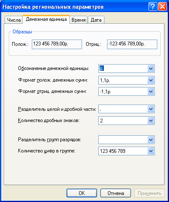Click the Применить apply button

[x=149, y=193]
